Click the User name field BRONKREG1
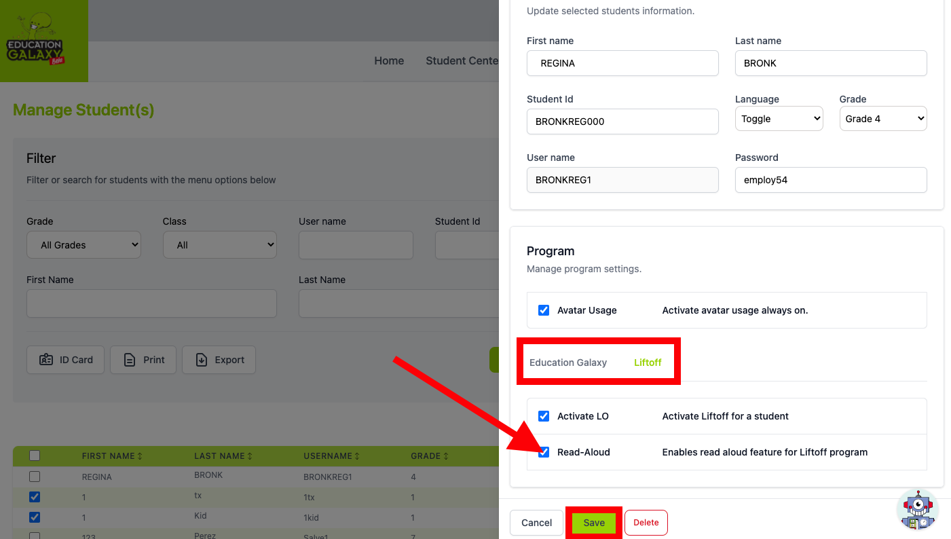951x539 pixels. tap(622, 180)
